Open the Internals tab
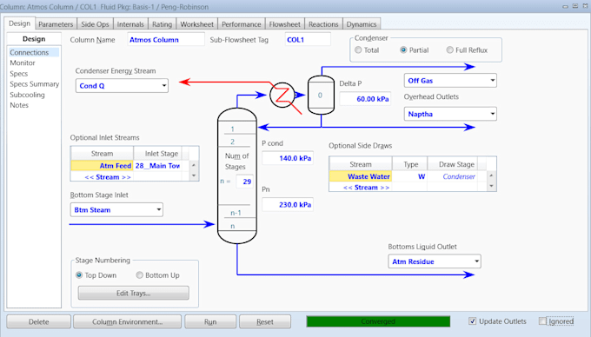 [x=130, y=24]
